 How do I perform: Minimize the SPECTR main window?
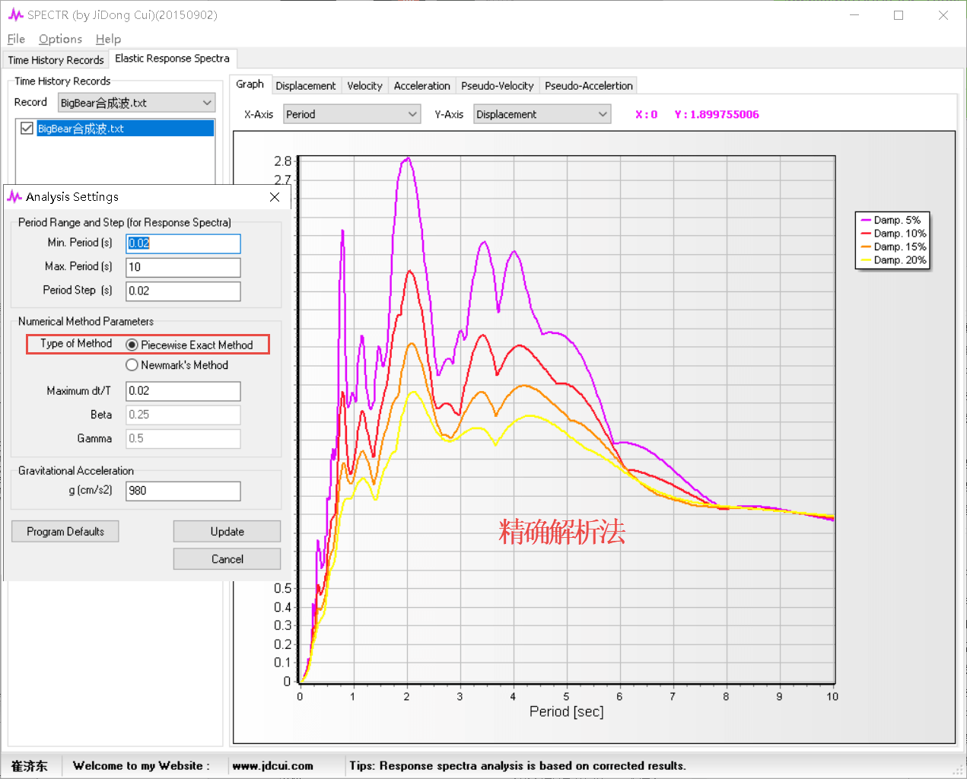coord(854,15)
